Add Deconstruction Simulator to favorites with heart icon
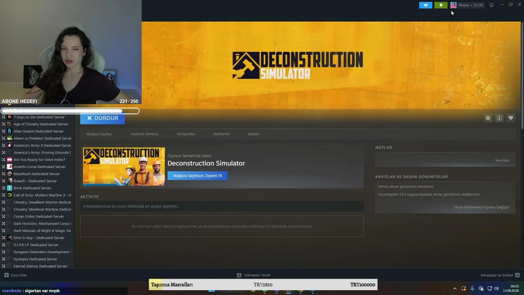This screenshot has height=295, width=524. pos(511,118)
